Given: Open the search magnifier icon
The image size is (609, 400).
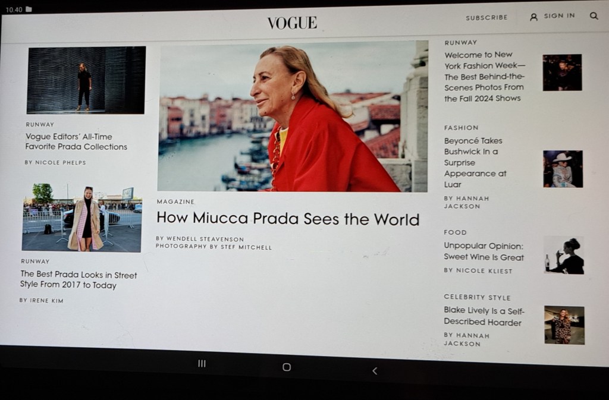Looking at the screenshot, I should point(594,17).
